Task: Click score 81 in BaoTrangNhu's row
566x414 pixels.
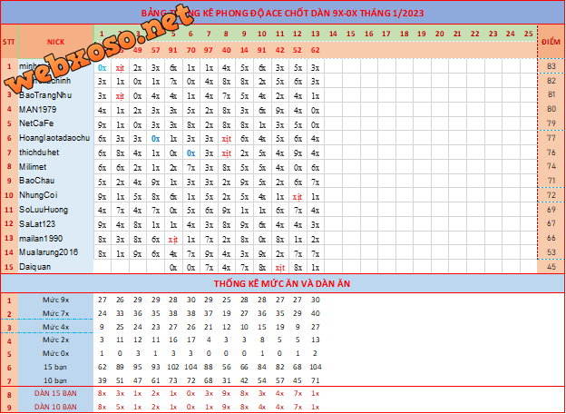Action: point(551,94)
